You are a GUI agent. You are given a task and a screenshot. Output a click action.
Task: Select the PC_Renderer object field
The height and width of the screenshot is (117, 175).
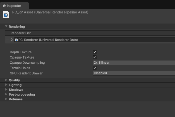point(94,40)
